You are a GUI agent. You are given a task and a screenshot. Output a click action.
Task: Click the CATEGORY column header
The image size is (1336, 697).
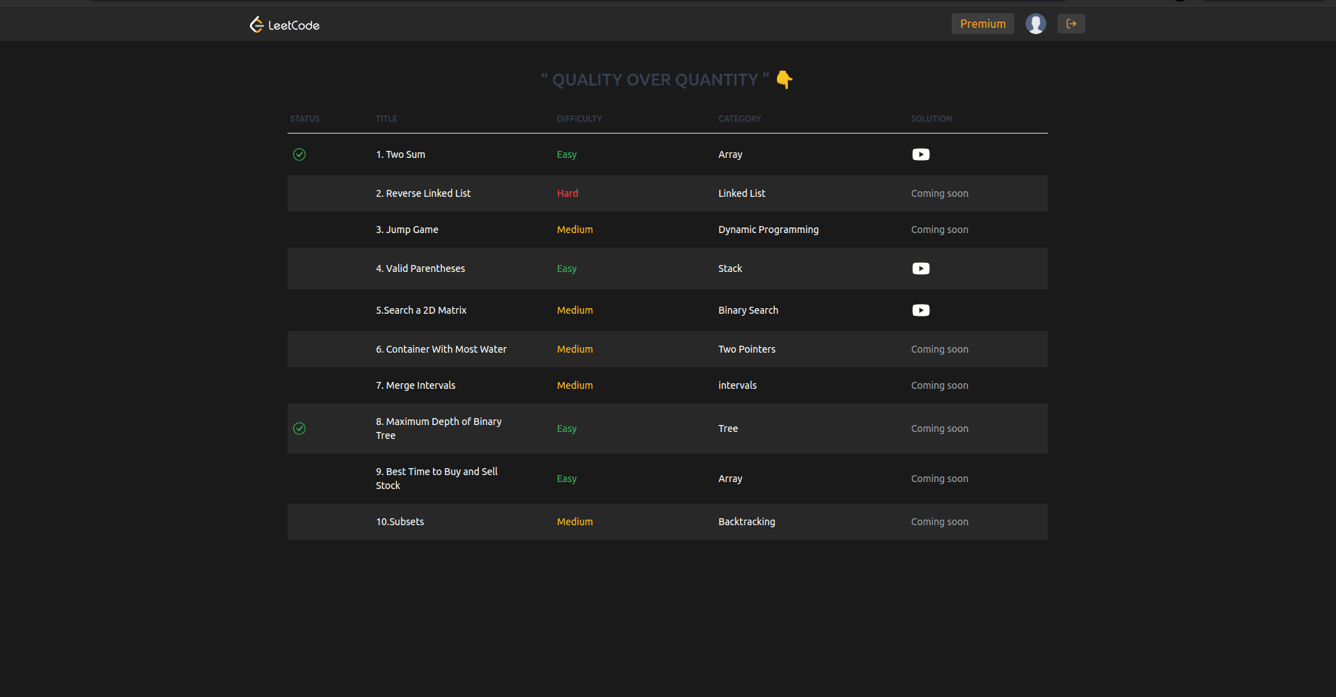pos(739,119)
